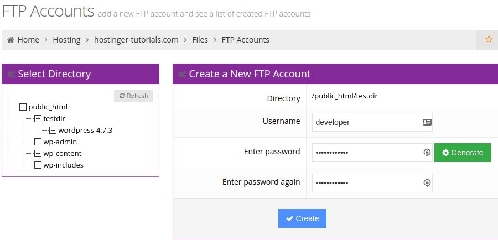Select the testdir directory label

coord(54,119)
